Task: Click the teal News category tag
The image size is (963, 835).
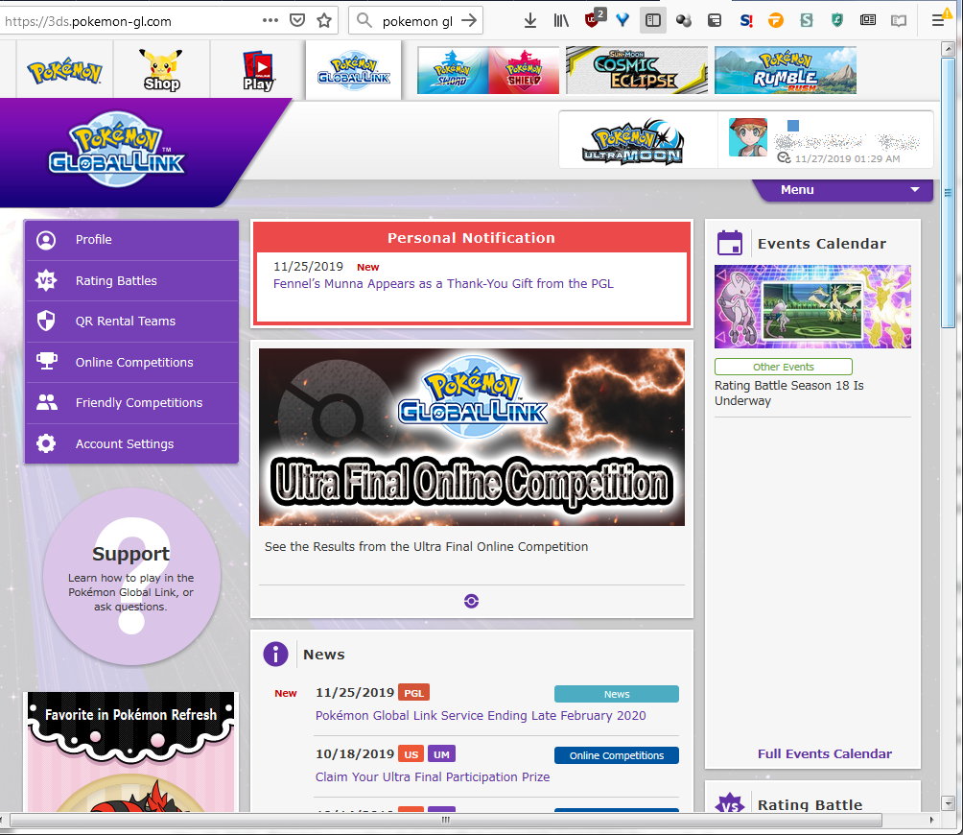Action: click(x=617, y=694)
